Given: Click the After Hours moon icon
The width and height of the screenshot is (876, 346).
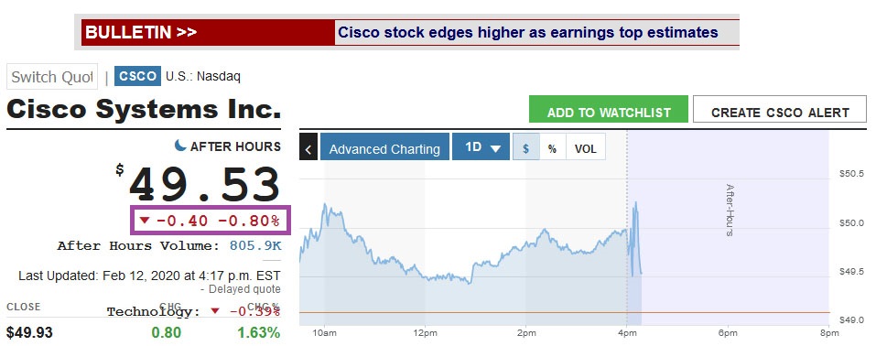Looking at the screenshot, I should 180,146.
